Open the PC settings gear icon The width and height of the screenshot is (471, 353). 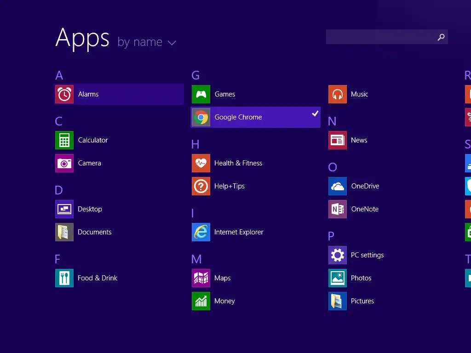[338, 256]
